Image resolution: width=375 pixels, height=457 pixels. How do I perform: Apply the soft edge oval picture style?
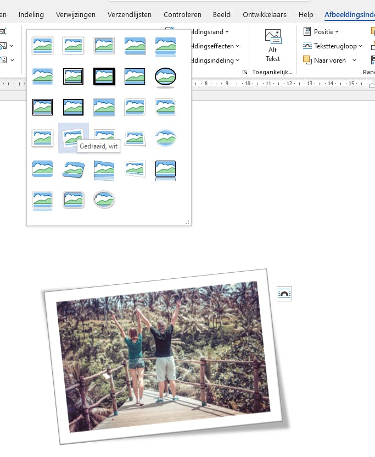point(165,138)
